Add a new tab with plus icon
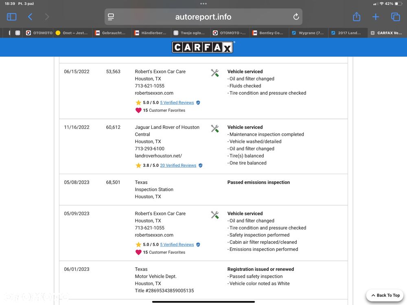The height and width of the screenshot is (305, 407). [376, 17]
